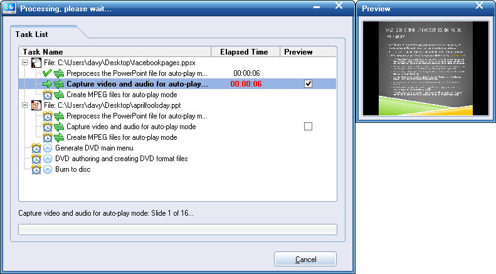Cancel the processing operation
496x274 pixels.
pos(305,259)
